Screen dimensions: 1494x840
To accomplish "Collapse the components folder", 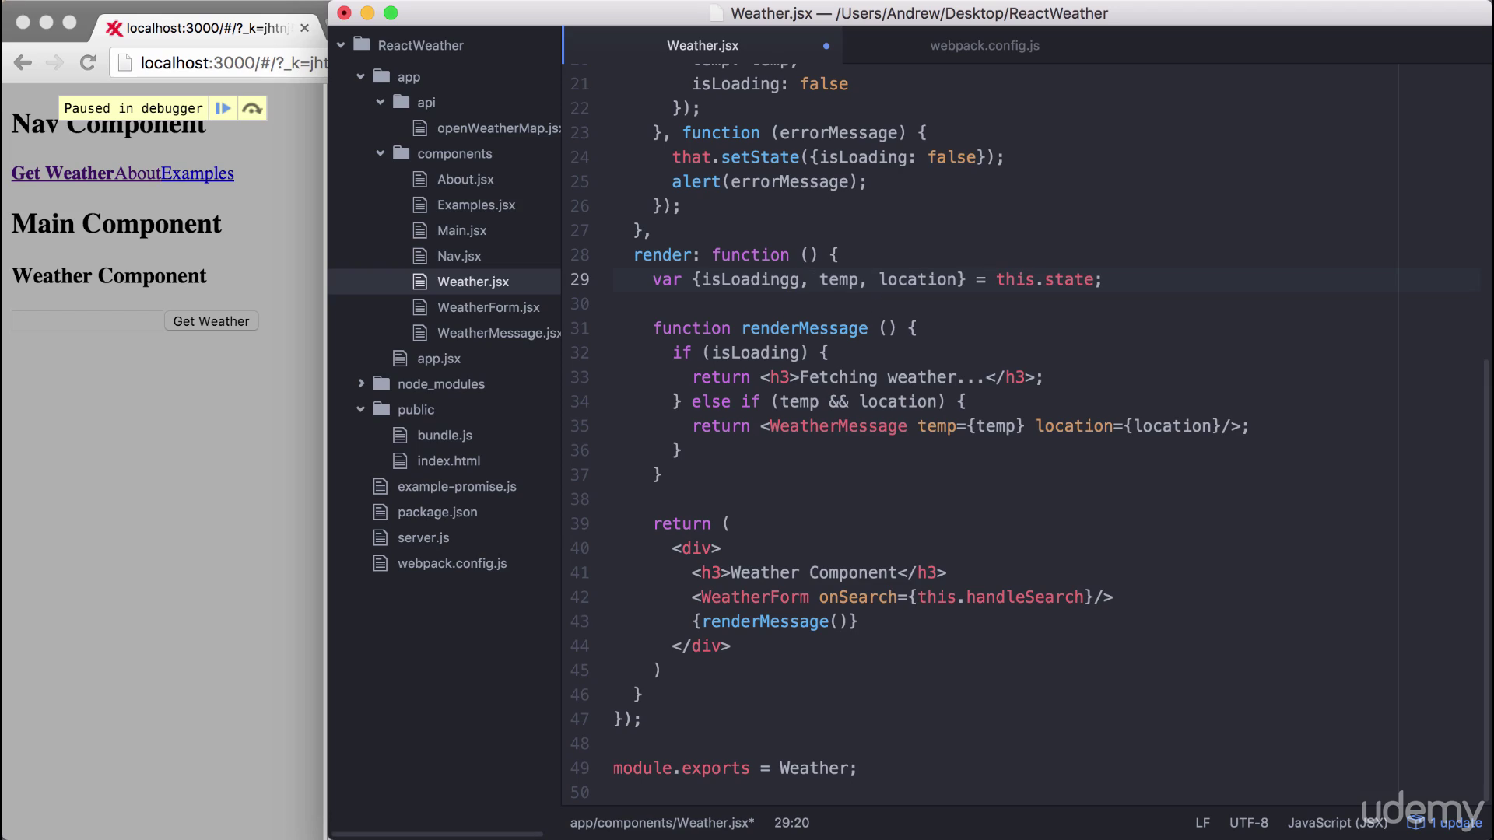I will 381,154.
